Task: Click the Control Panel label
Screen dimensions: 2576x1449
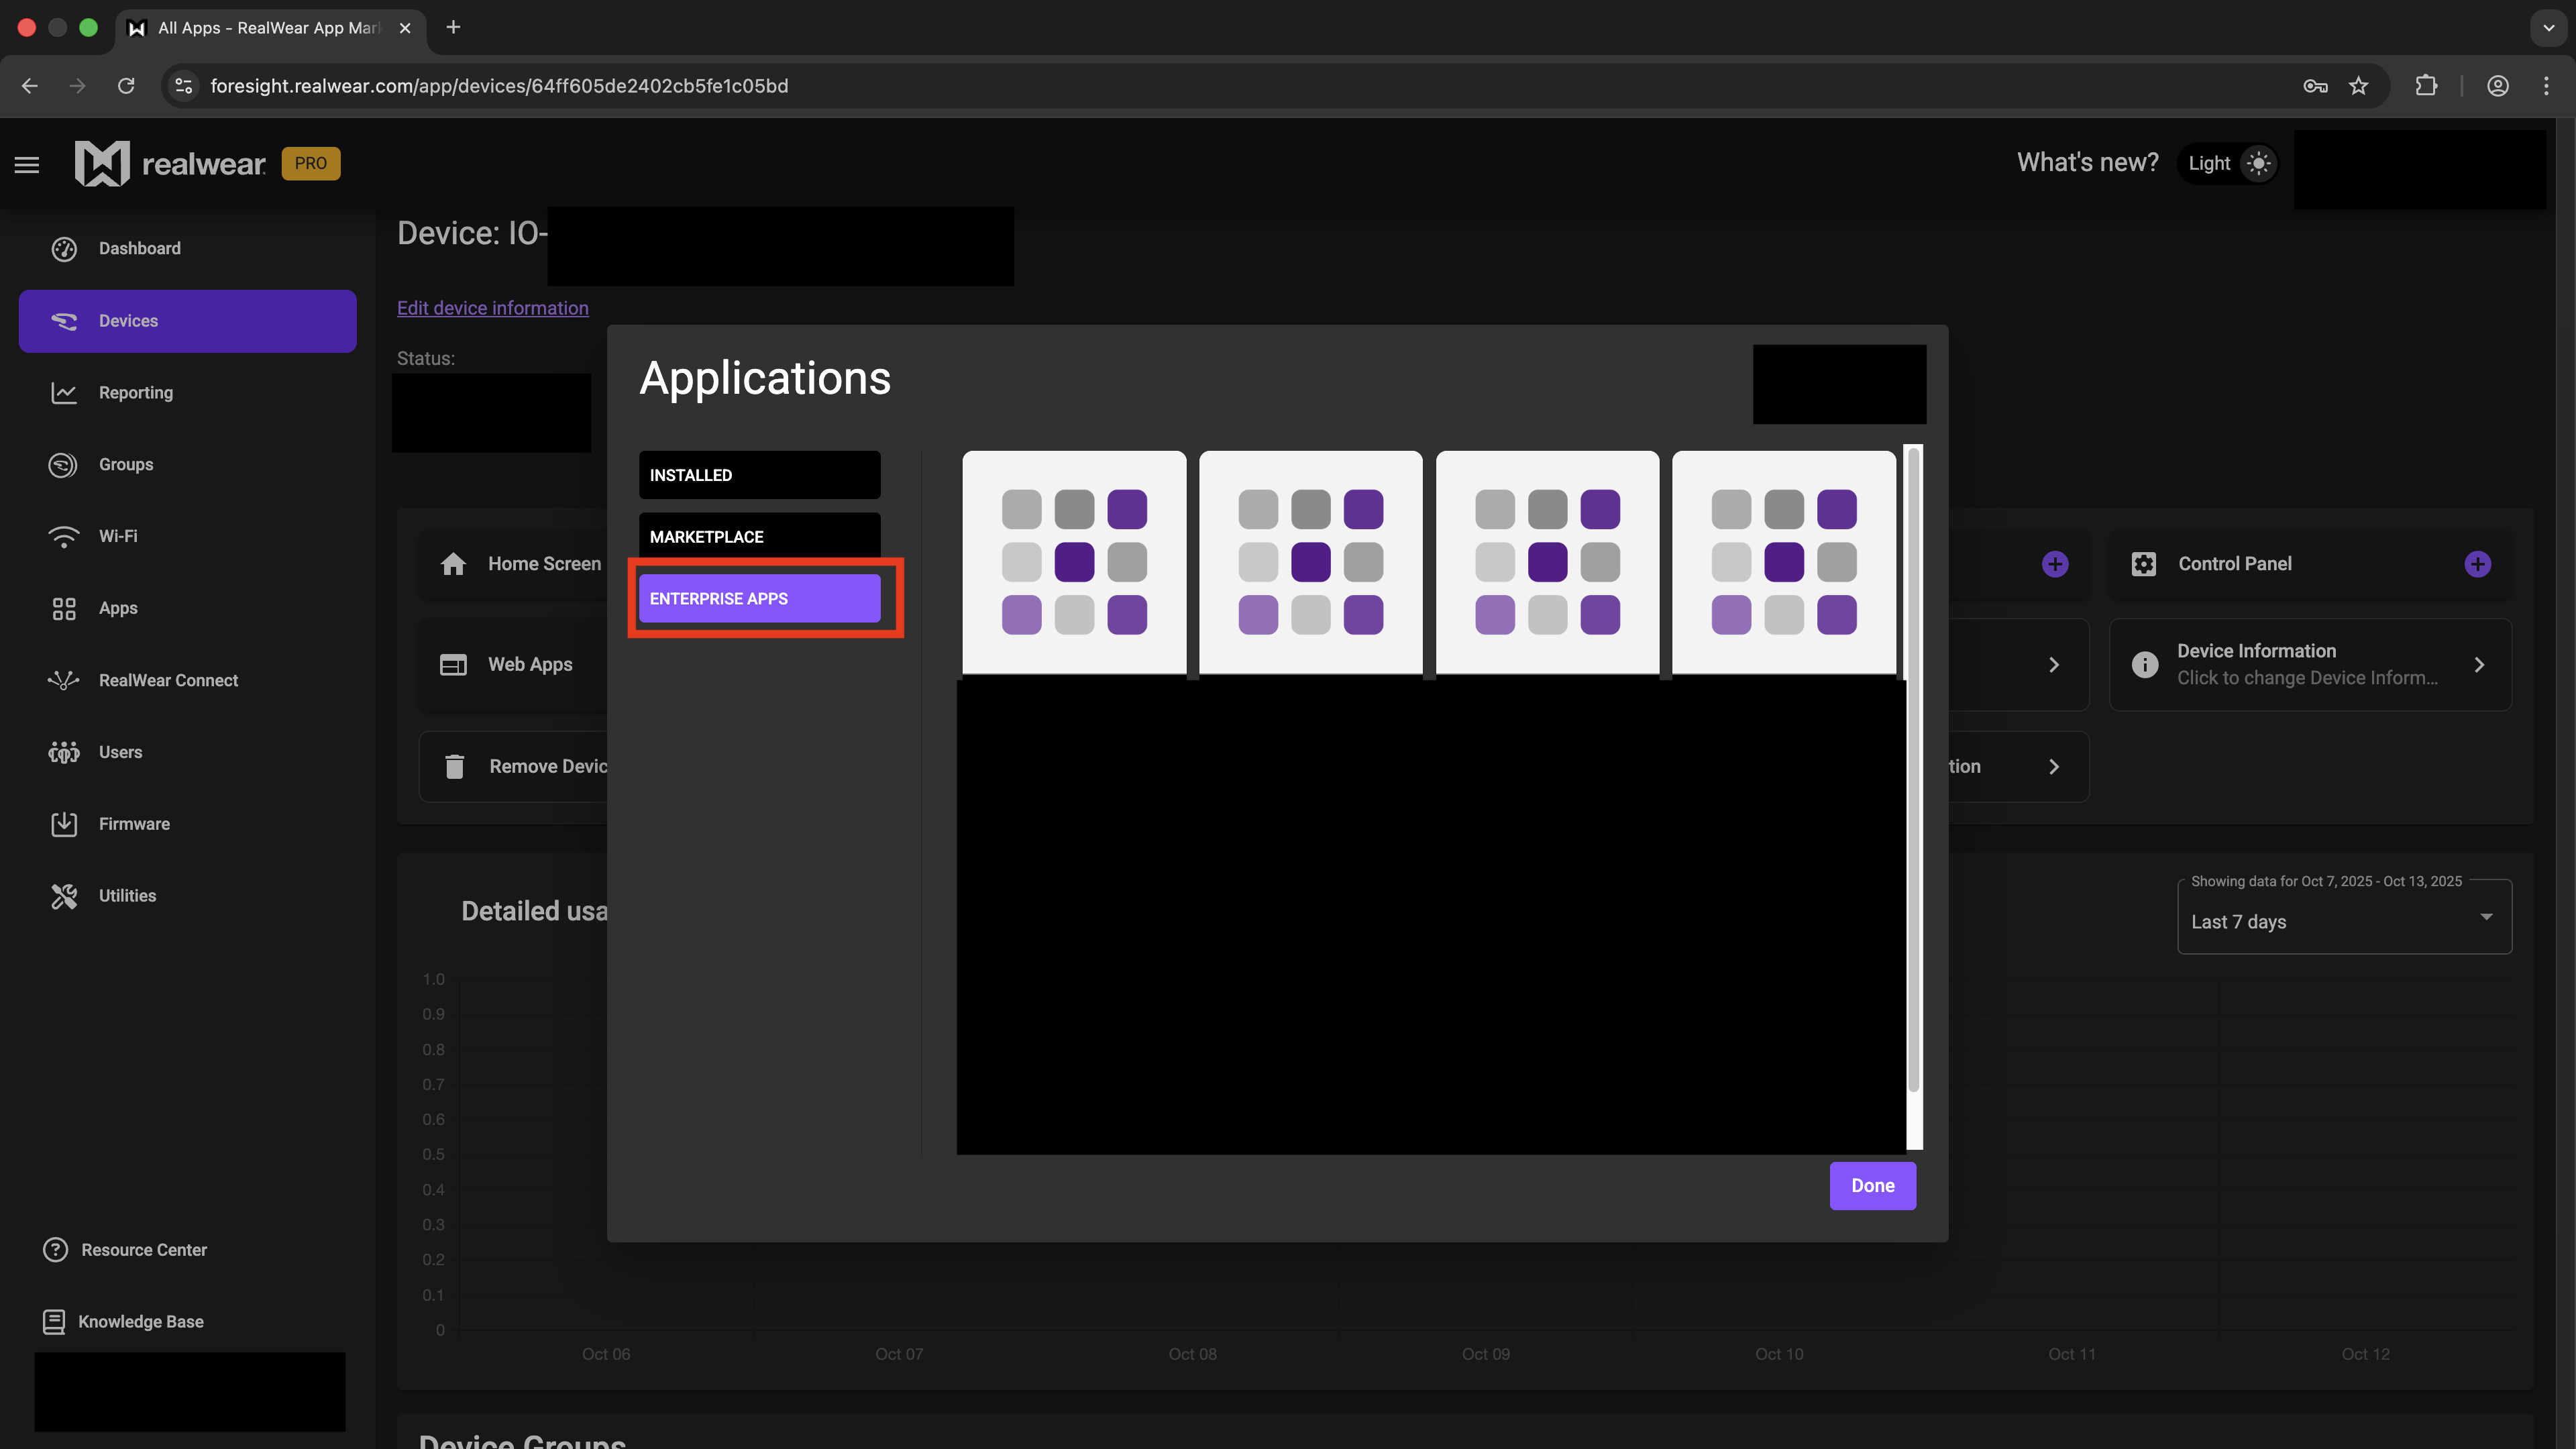Action: point(2235,564)
